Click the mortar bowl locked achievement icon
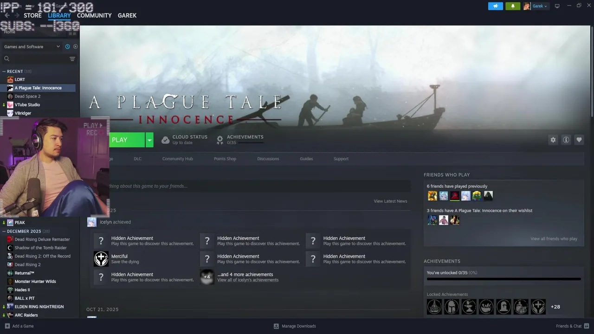Image resolution: width=594 pixels, height=334 pixels. (x=486, y=307)
